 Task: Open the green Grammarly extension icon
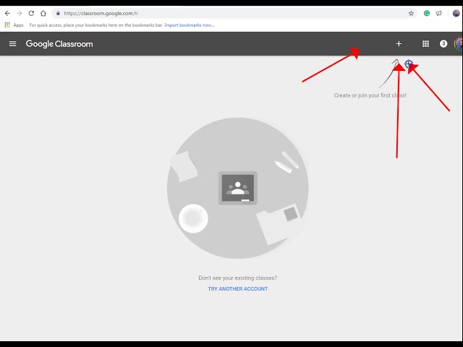coord(426,13)
